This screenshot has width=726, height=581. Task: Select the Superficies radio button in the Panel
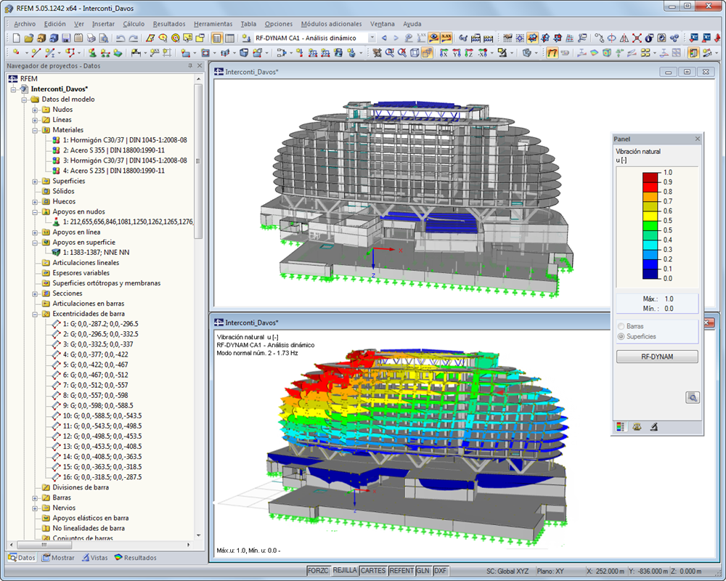coord(621,336)
